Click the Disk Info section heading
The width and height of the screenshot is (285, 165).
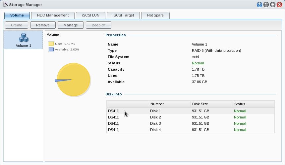pyautogui.click(x=114, y=94)
